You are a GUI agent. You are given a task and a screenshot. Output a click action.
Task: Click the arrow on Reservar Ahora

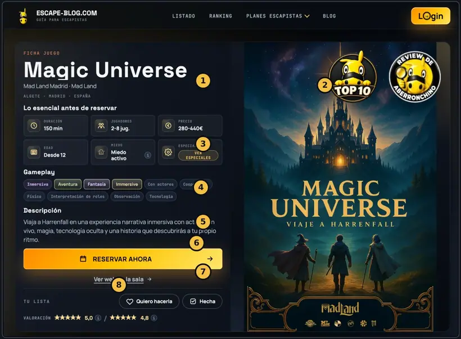(x=210, y=259)
